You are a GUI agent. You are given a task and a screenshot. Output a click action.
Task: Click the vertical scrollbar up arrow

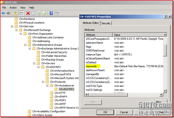click(x=165, y=35)
